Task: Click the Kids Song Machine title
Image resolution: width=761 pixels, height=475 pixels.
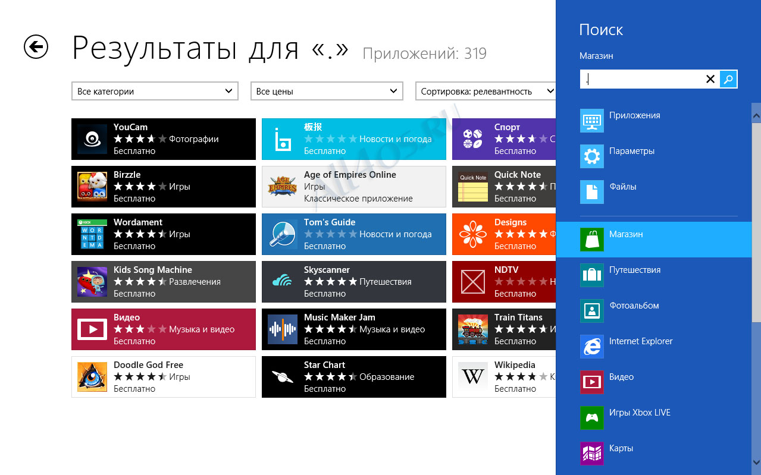Action: [x=153, y=270]
